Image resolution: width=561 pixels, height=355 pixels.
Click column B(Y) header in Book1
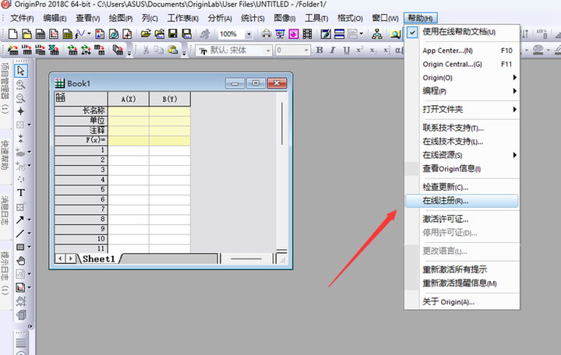pos(170,99)
